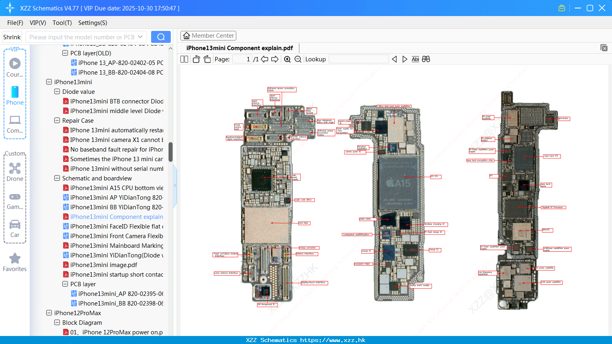612x344 pixels.
Task: Open iPhone13mini AP YiDianTong 820 file
Action: coord(113,197)
